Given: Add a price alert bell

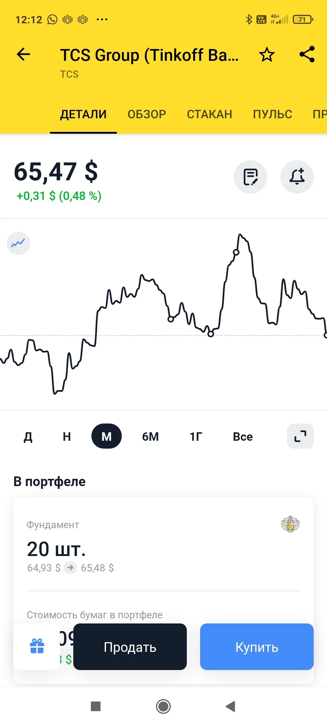Looking at the screenshot, I should pyautogui.click(x=297, y=177).
